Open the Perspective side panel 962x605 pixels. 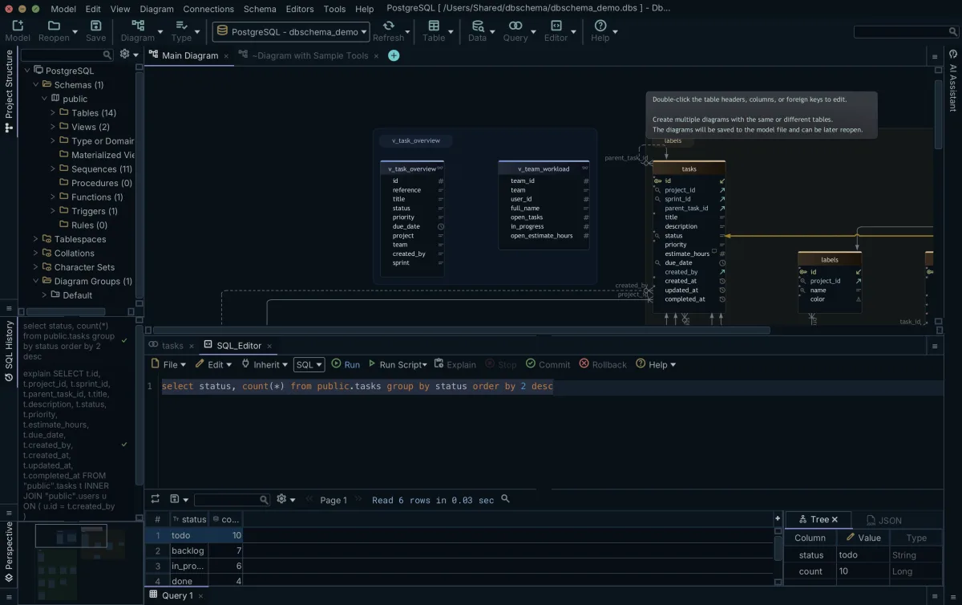[9, 551]
